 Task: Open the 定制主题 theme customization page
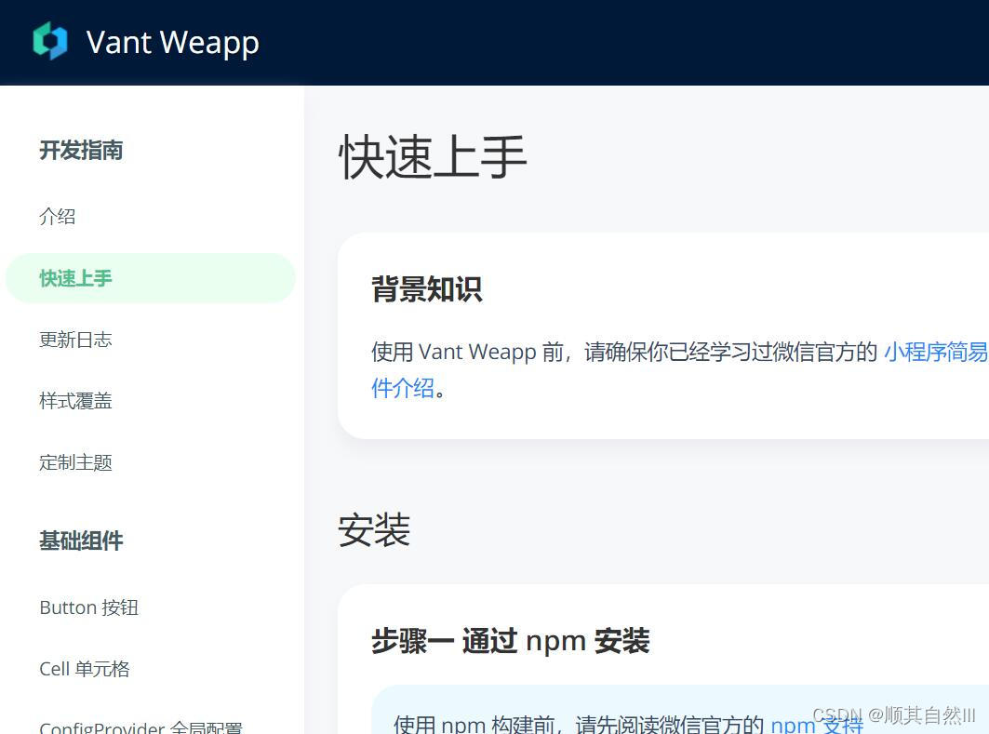click(x=74, y=461)
